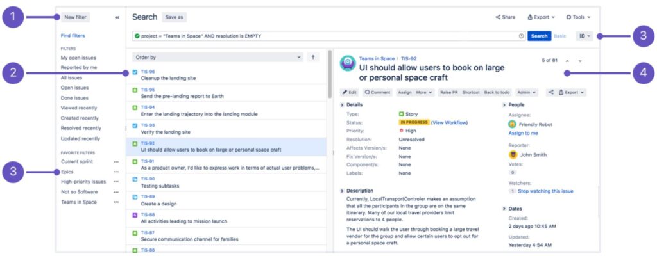This screenshot has height=256, width=657.
Task: Click the issue list scrollbar
Action: (329, 74)
